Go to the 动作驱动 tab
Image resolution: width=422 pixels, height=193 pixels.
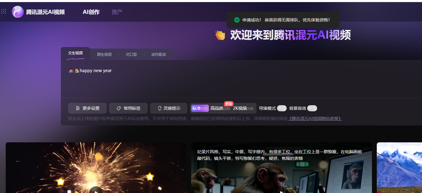(159, 55)
